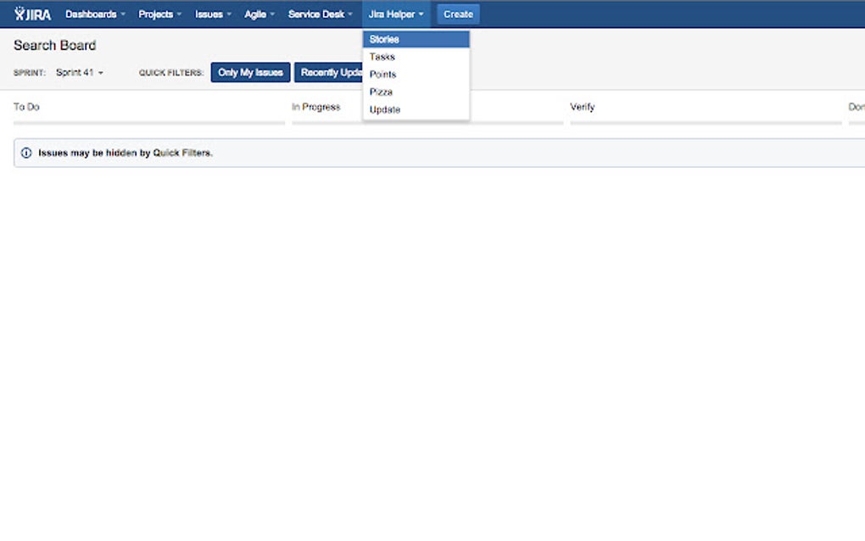865x541 pixels.
Task: Select Update in the Jira Helper menu
Action: click(384, 109)
